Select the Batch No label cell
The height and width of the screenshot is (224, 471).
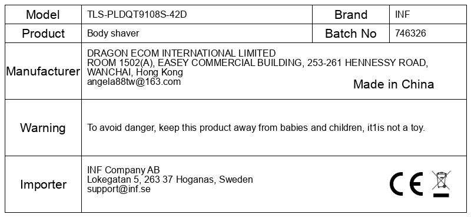tap(351, 34)
